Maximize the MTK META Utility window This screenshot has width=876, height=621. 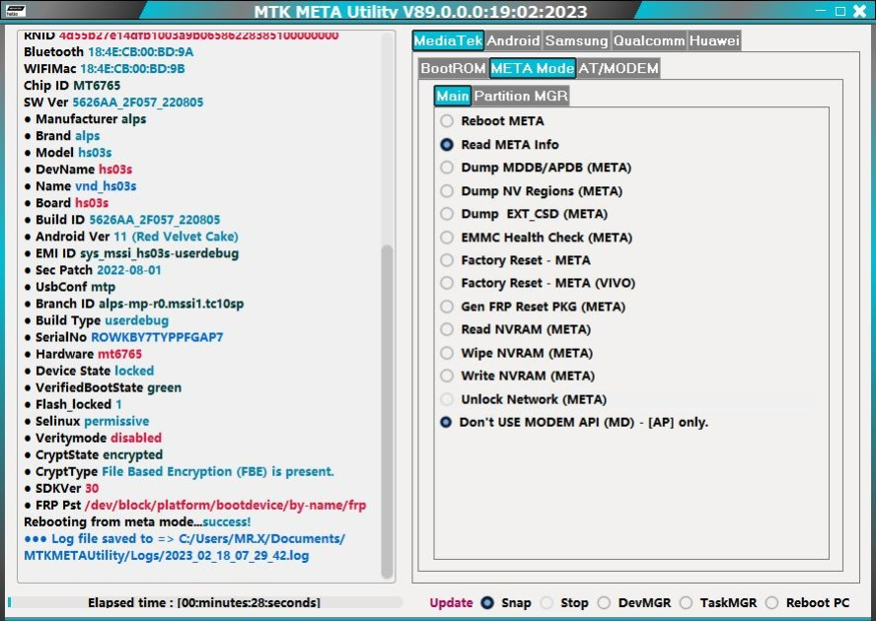coord(840,11)
